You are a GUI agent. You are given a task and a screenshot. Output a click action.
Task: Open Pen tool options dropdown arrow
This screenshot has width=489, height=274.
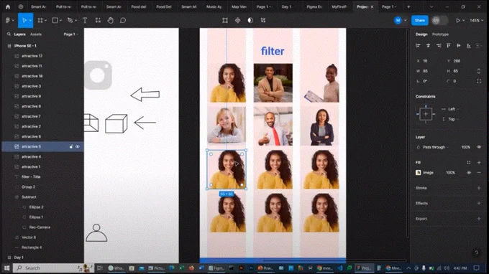pos(76,20)
